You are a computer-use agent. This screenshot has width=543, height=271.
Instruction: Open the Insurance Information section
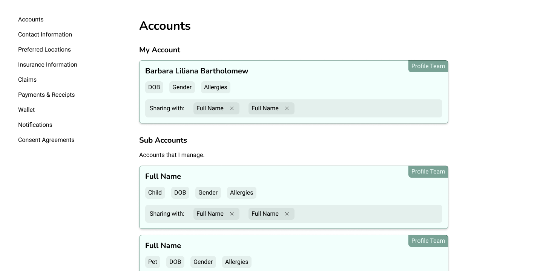coord(48,65)
